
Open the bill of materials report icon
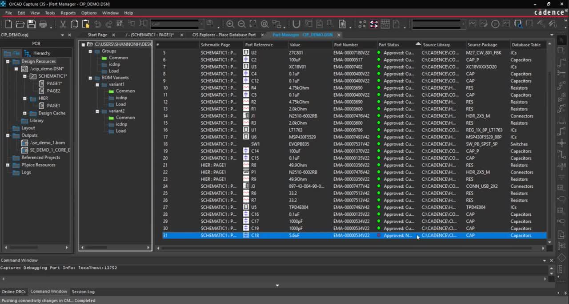(343, 24)
